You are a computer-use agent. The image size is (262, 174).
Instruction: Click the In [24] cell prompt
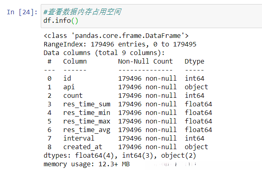[x=22, y=12]
